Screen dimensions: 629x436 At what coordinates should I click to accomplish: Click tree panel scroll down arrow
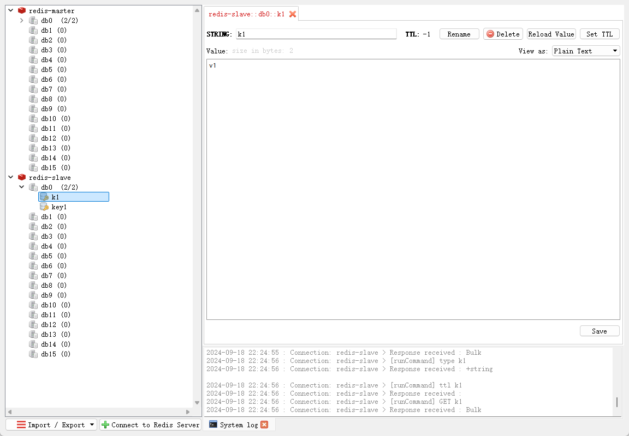[x=197, y=403]
